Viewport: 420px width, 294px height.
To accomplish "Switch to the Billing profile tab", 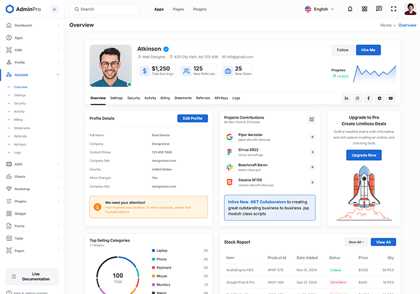I will [165, 98].
